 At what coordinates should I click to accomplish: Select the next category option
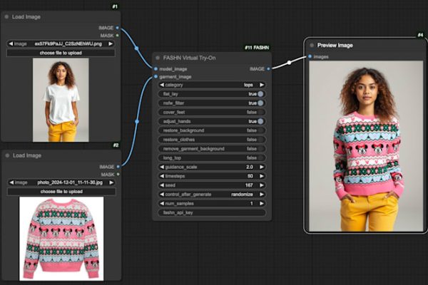[262, 85]
